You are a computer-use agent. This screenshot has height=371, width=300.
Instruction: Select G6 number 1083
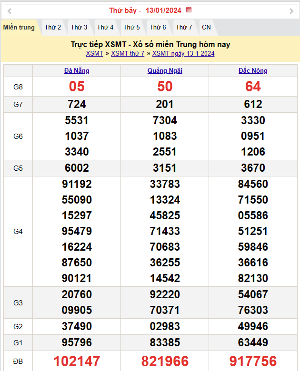(x=165, y=136)
